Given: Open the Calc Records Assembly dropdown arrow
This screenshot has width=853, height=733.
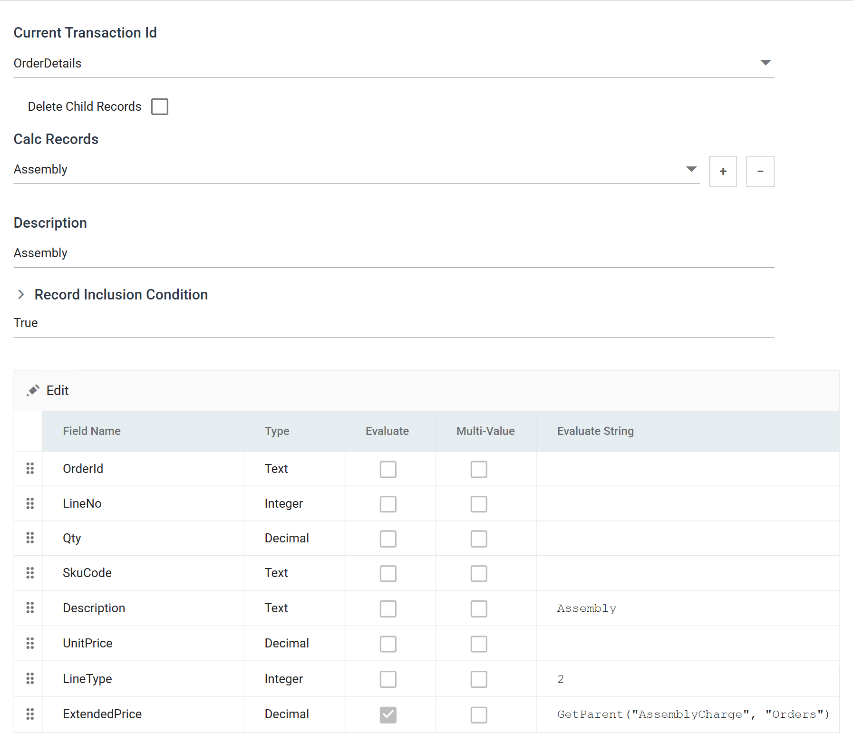Looking at the screenshot, I should [691, 169].
